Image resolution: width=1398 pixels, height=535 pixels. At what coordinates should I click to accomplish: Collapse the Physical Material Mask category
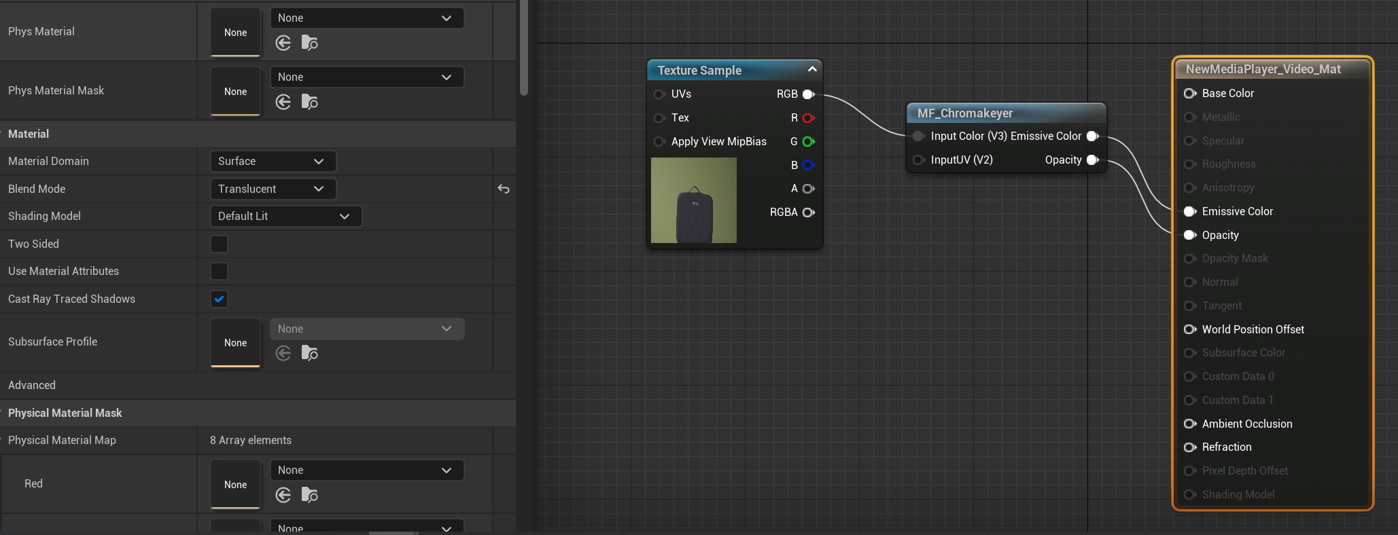tap(65, 413)
